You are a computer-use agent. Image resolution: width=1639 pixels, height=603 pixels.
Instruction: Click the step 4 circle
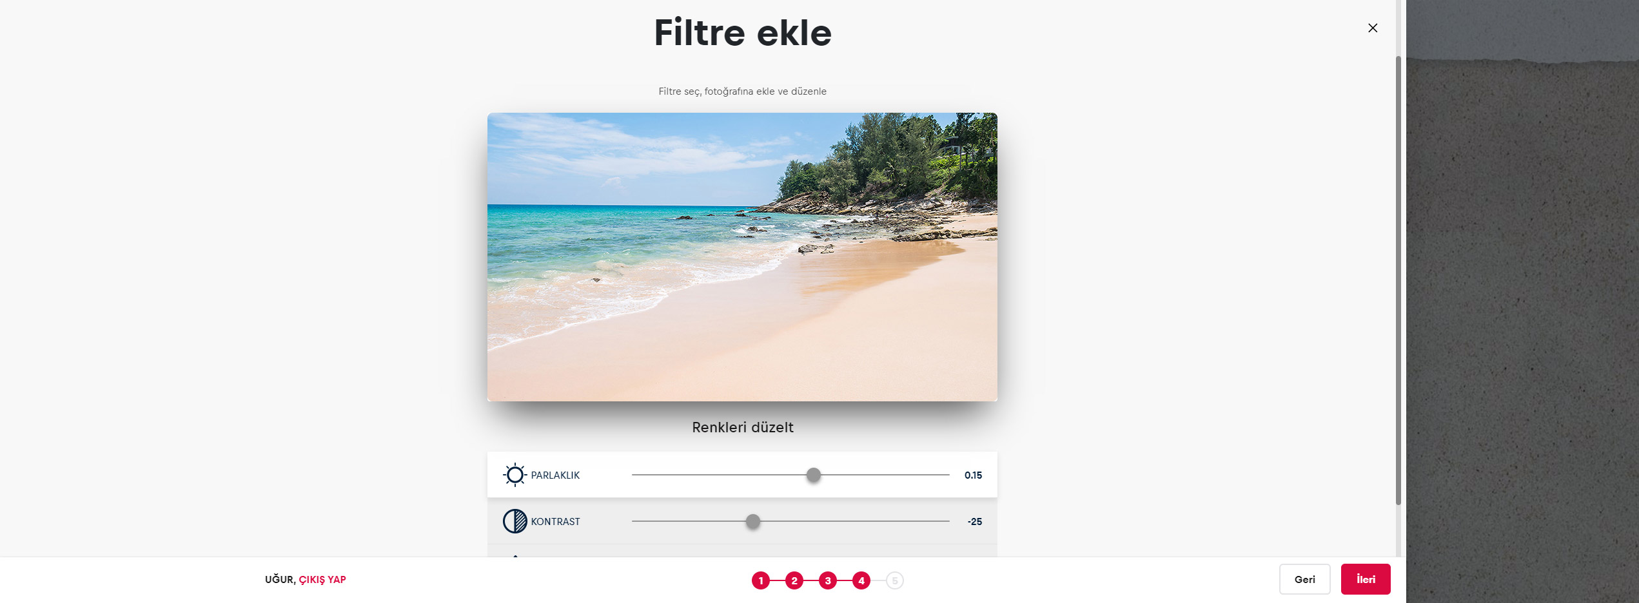[x=861, y=580]
